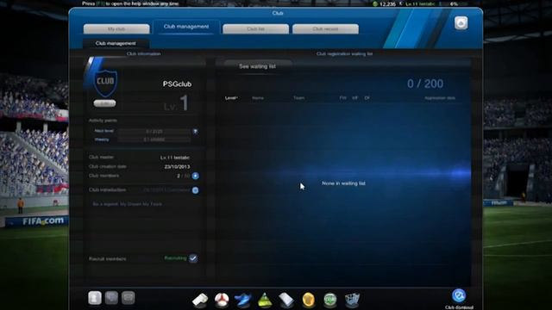Click the plus icon beside Club members
Screen dimensions: 552x310
(196, 176)
